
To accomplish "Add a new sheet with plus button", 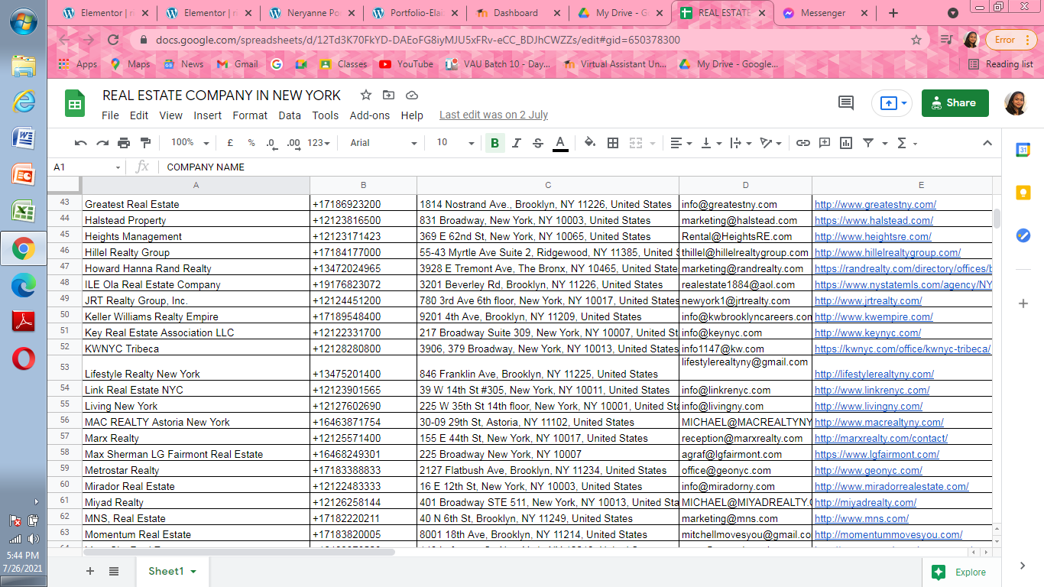I will click(x=90, y=572).
